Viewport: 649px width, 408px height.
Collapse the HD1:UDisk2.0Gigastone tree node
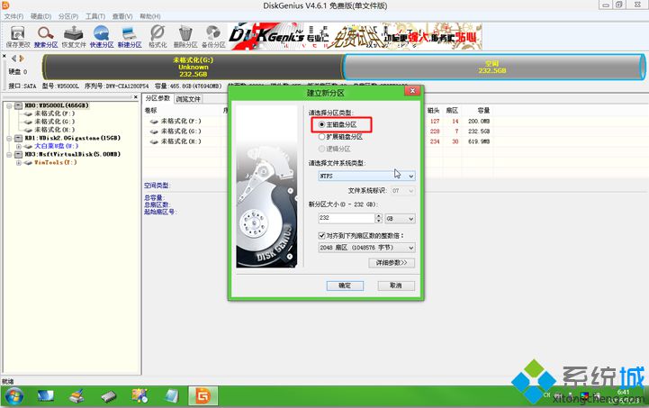(9, 139)
